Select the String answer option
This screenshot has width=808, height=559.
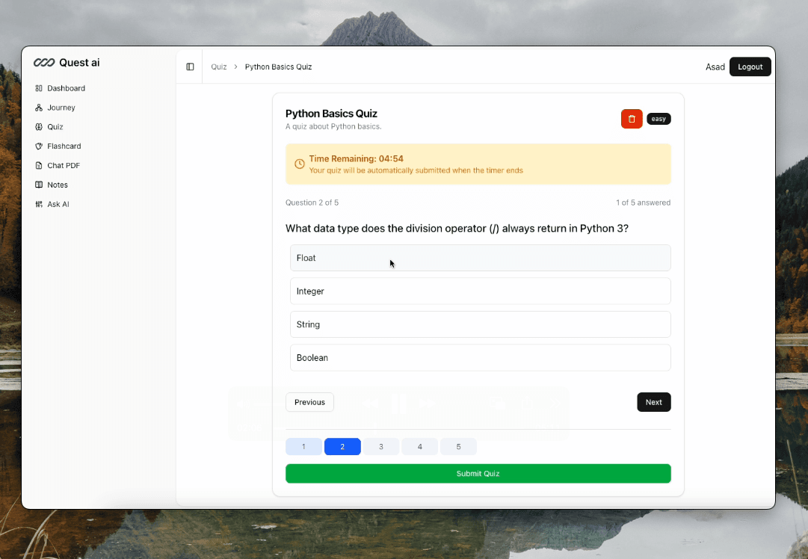pos(480,324)
